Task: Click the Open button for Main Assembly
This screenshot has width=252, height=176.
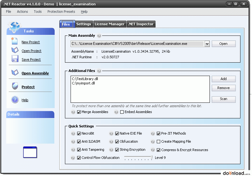Action: coord(224,44)
